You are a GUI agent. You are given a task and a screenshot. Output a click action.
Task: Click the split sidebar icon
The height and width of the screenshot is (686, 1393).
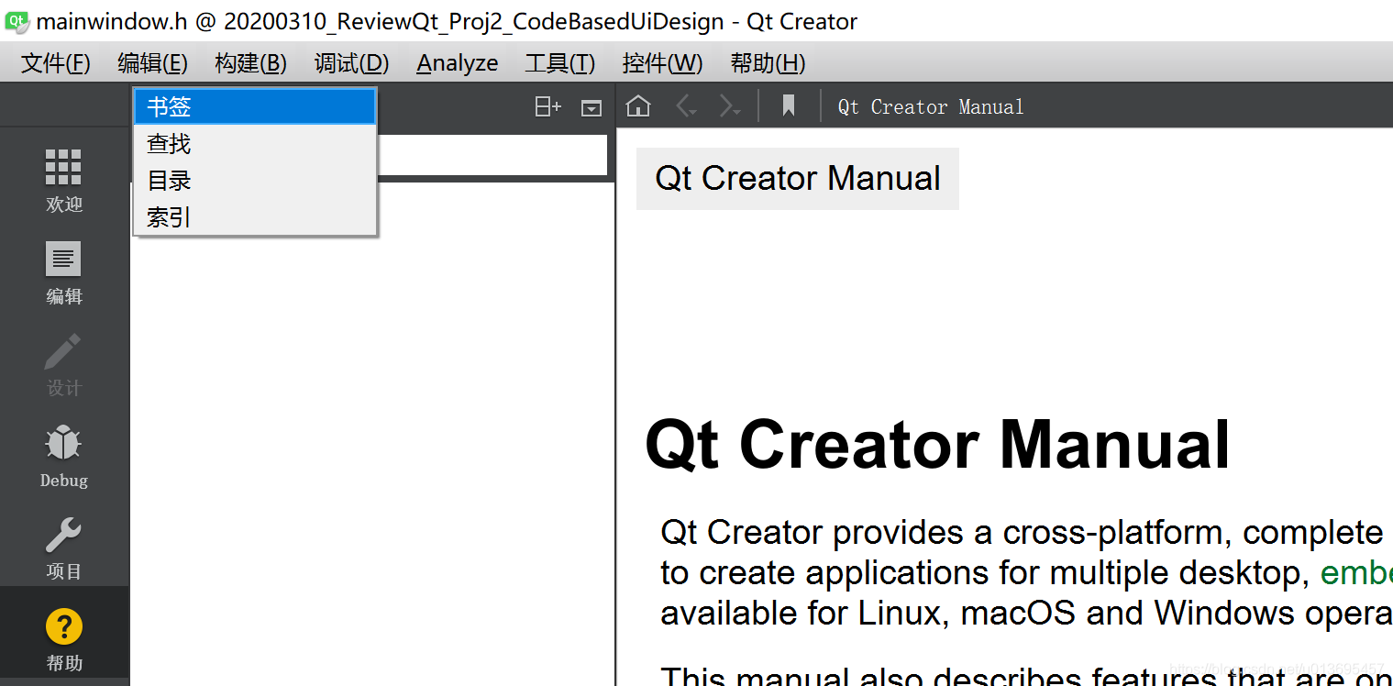pyautogui.click(x=548, y=107)
